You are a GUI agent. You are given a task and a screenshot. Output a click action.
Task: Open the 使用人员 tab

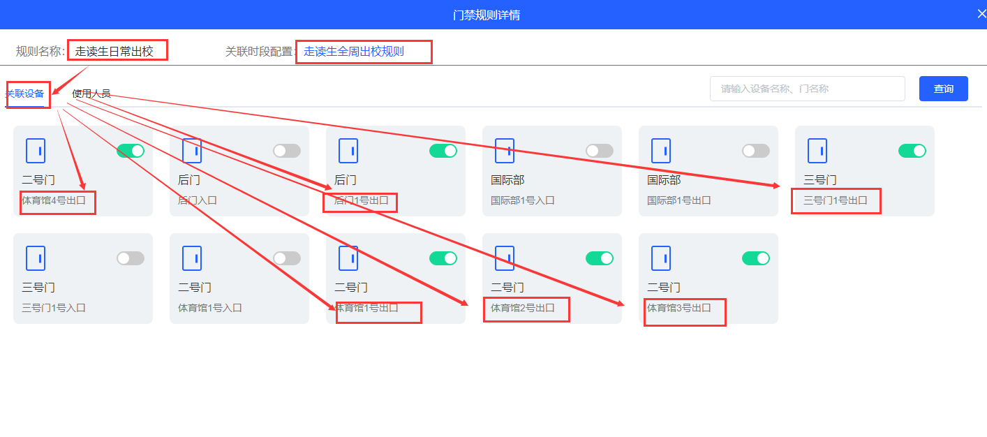[x=91, y=94]
